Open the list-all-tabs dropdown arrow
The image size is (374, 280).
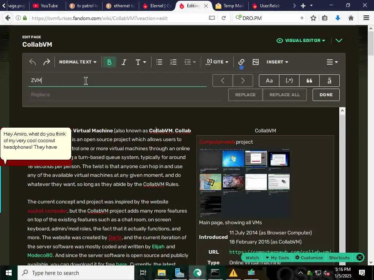[311, 5]
